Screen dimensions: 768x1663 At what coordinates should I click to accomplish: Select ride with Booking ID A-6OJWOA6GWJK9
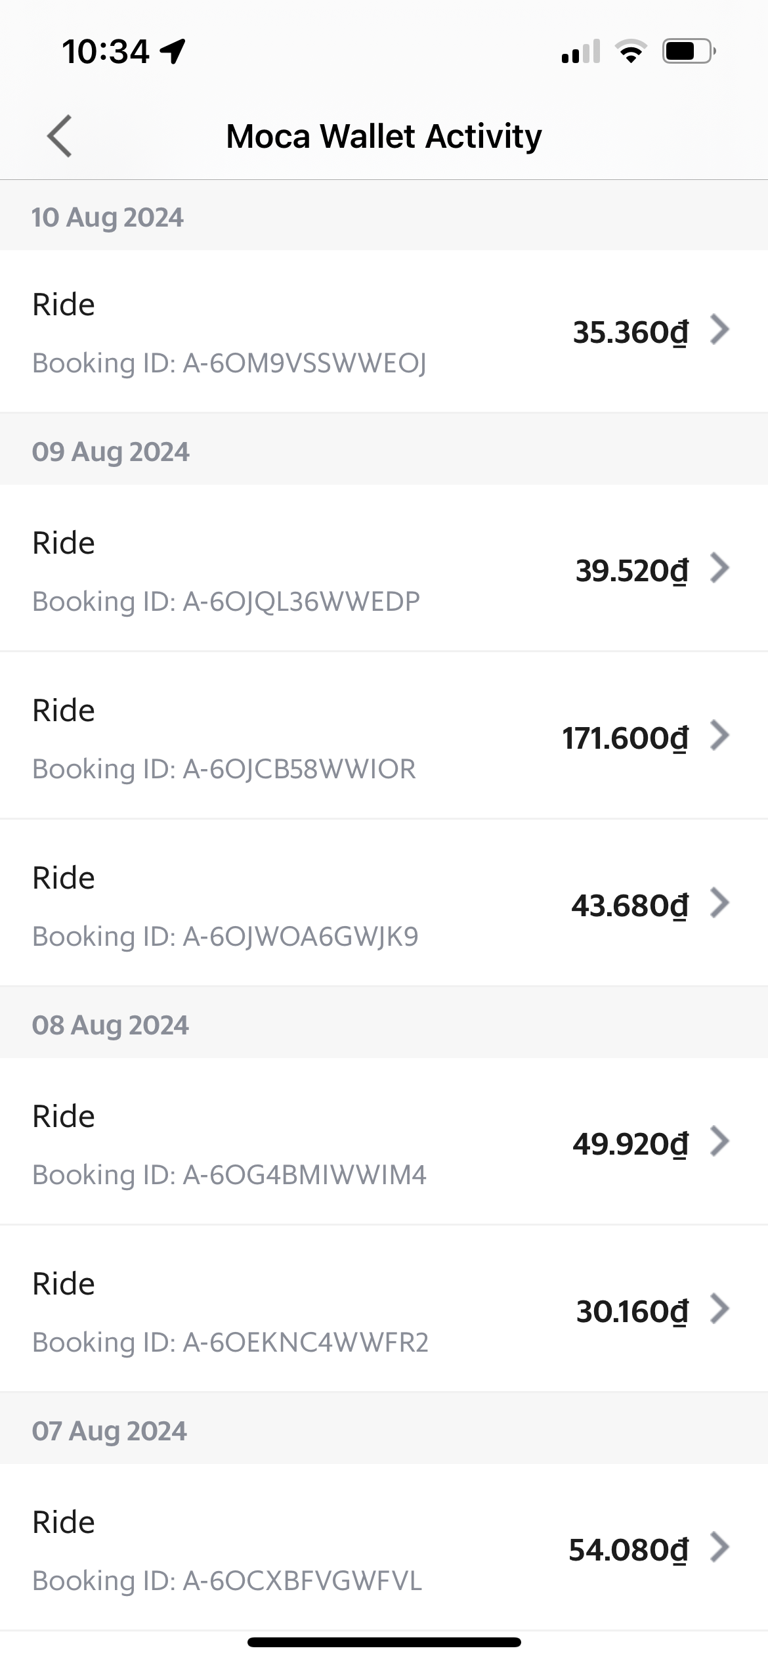(384, 903)
